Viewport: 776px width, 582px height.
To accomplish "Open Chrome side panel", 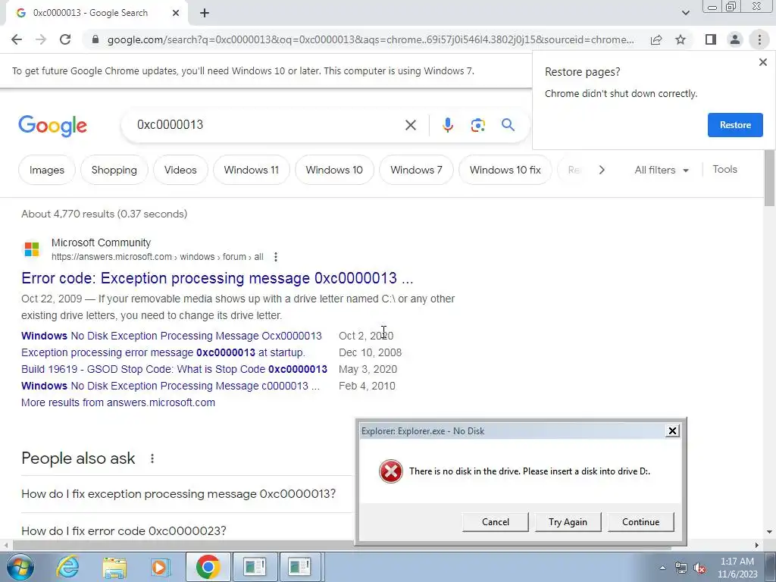I will [711, 39].
